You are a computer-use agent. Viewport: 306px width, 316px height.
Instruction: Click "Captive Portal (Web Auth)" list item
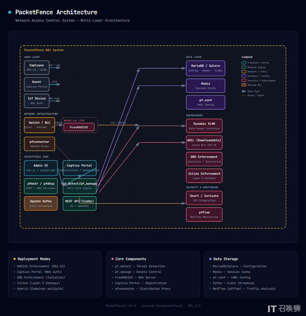(x=39, y=272)
